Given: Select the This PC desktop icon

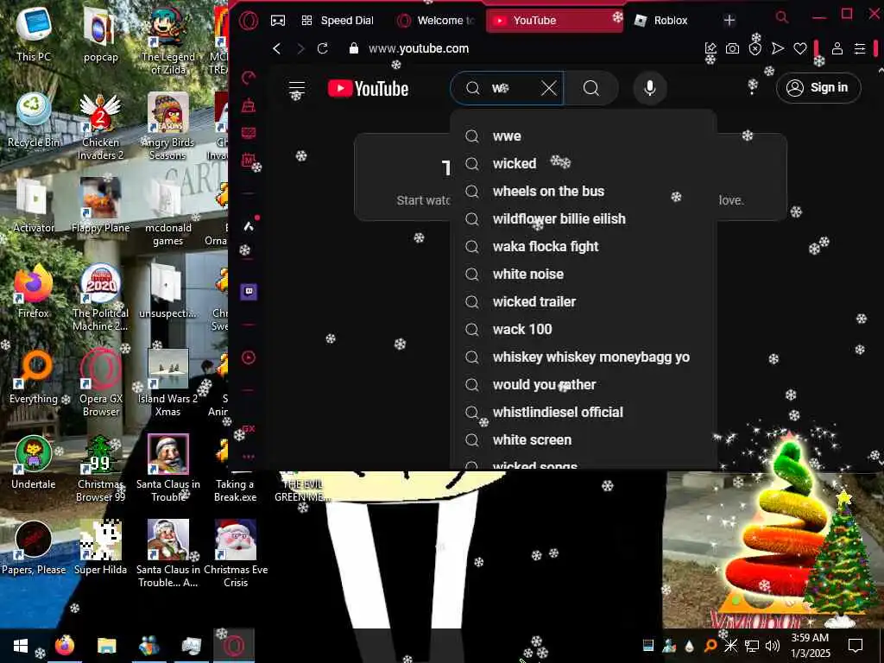Looking at the screenshot, I should (x=34, y=34).
